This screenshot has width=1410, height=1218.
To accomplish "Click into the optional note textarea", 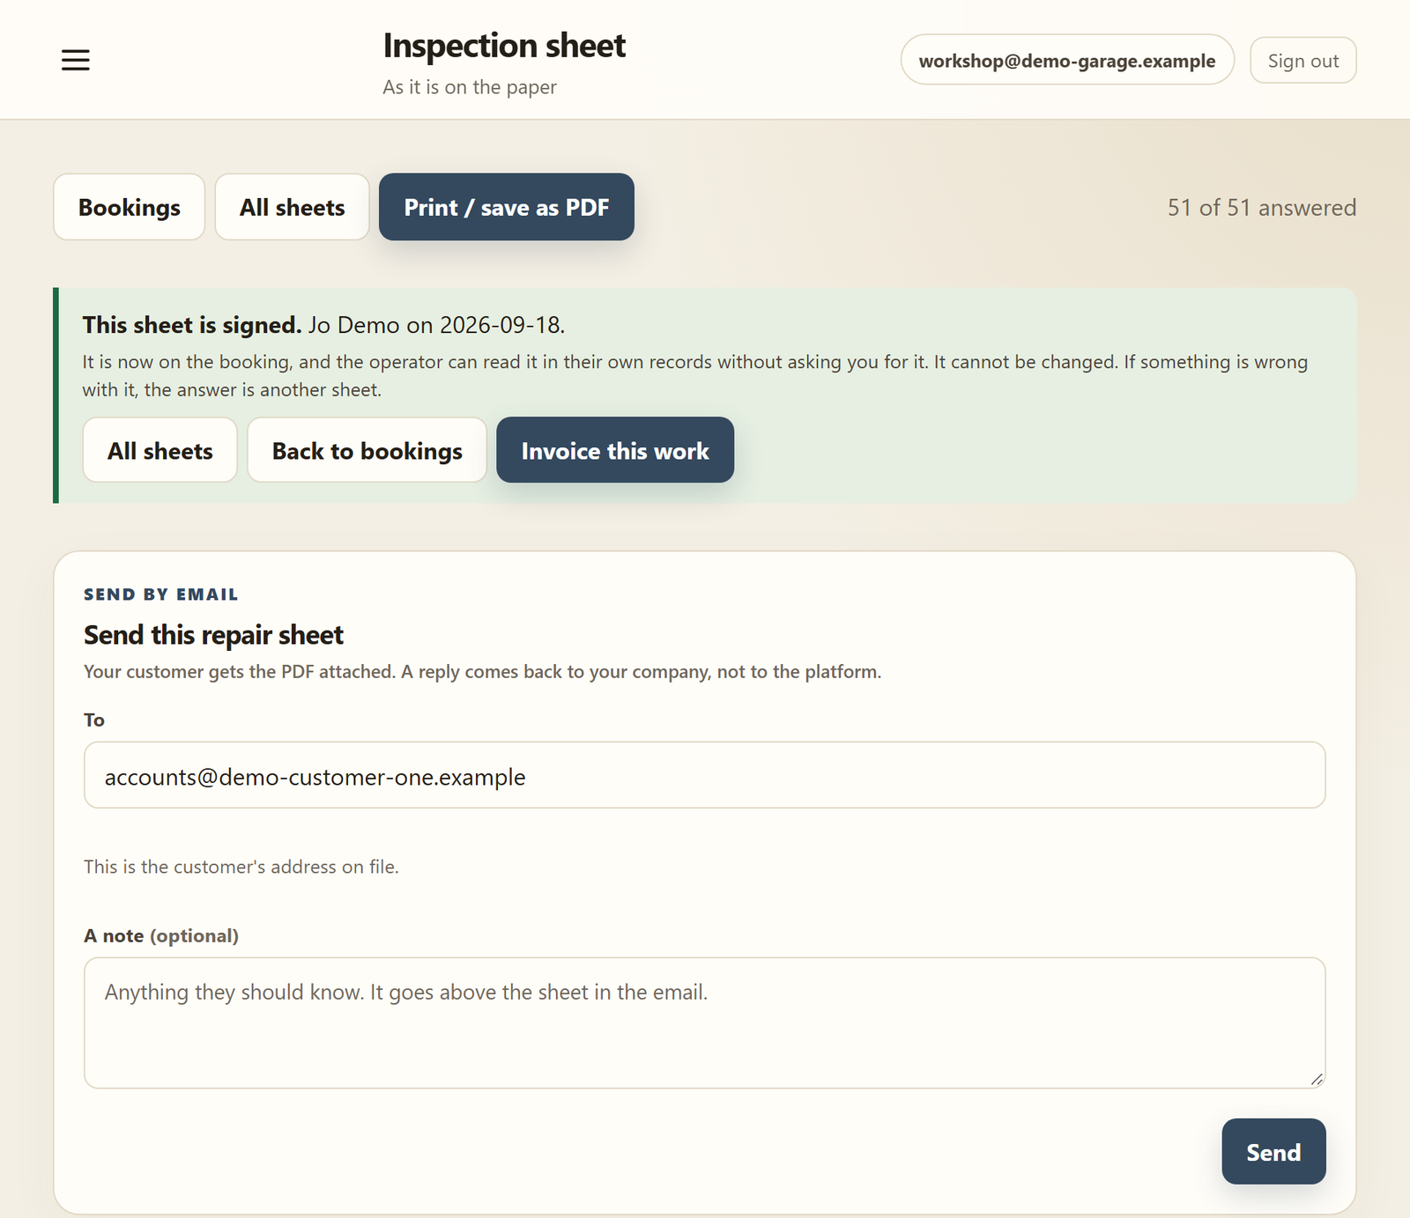I will (x=705, y=1022).
